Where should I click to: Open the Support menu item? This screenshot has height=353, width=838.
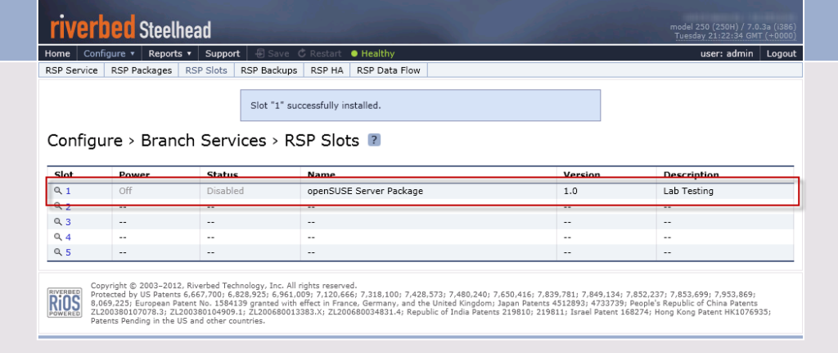[x=223, y=53]
